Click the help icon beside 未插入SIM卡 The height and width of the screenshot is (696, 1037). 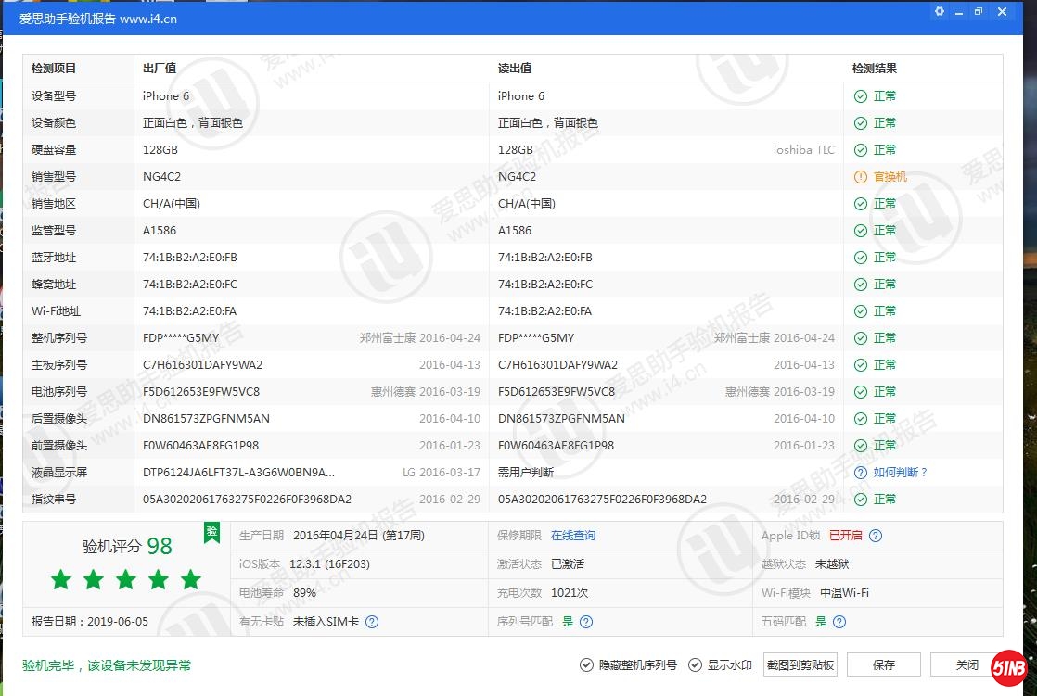(x=372, y=622)
